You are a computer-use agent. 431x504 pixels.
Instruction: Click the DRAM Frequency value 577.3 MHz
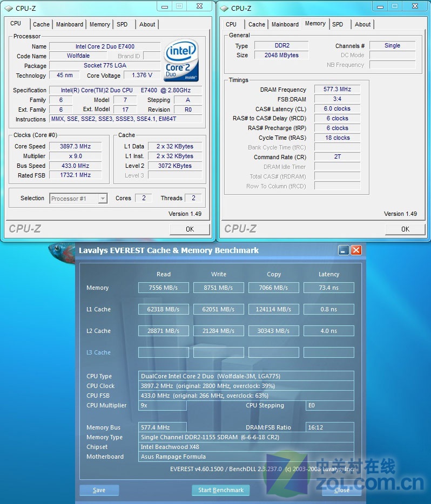click(x=337, y=90)
